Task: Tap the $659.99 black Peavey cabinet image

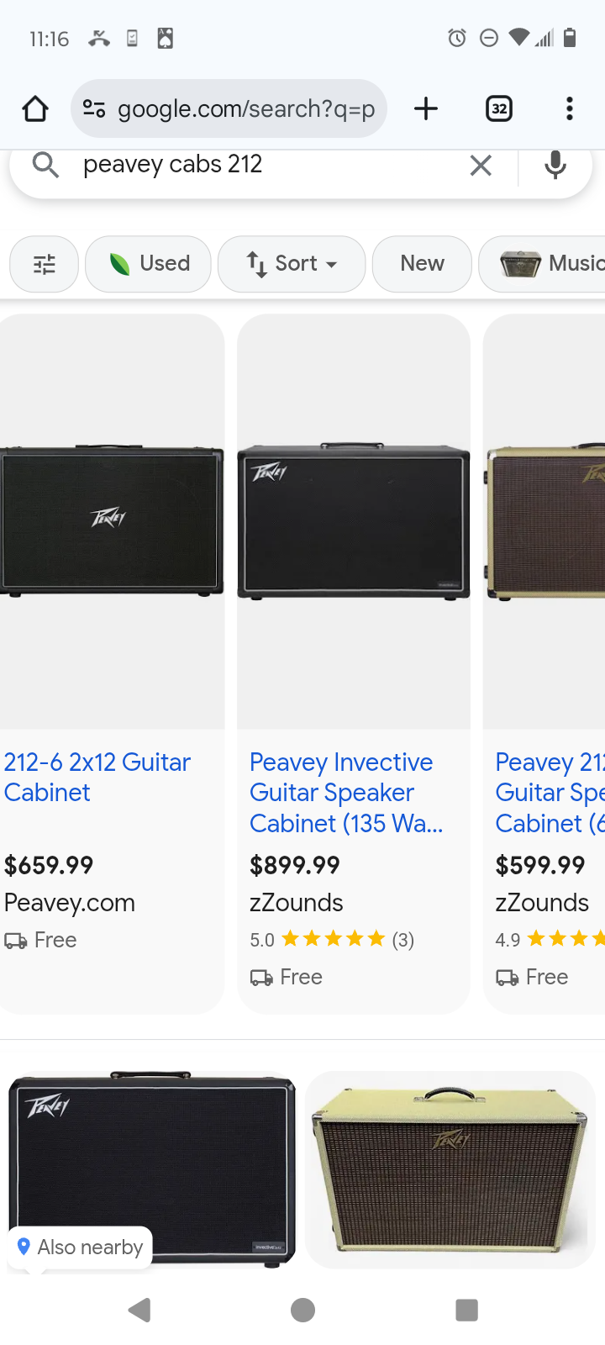Action: (x=112, y=521)
